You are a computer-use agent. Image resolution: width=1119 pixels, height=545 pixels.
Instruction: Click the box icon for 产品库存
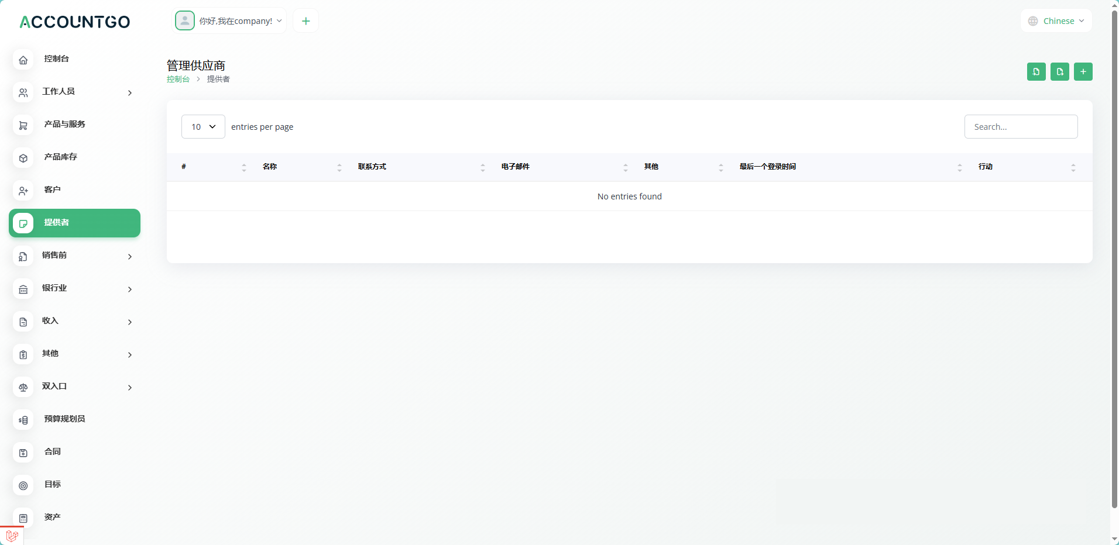click(23, 158)
